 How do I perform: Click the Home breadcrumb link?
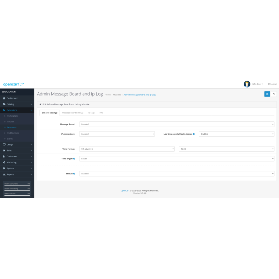tap(108, 95)
